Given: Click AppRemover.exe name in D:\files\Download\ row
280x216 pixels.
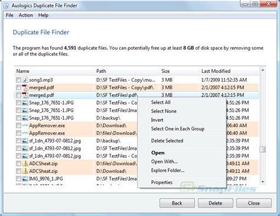Looking at the screenshot, I should tap(47, 133).
